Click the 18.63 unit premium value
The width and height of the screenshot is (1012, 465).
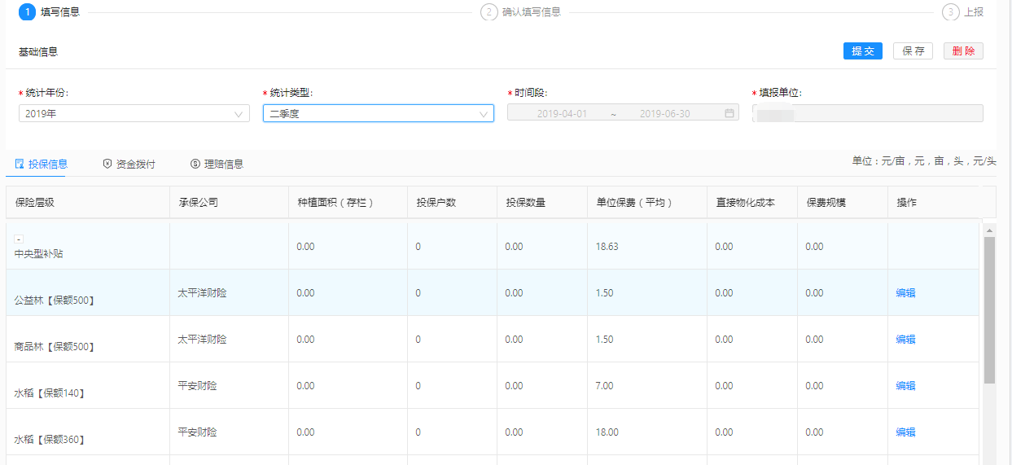607,247
